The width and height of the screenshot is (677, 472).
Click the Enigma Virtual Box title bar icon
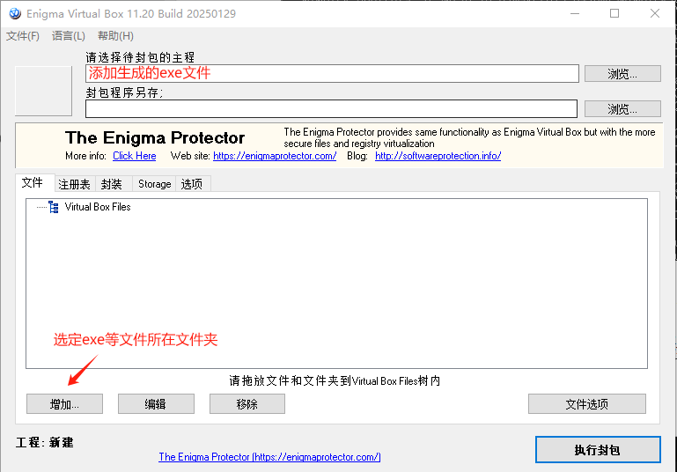coord(15,13)
